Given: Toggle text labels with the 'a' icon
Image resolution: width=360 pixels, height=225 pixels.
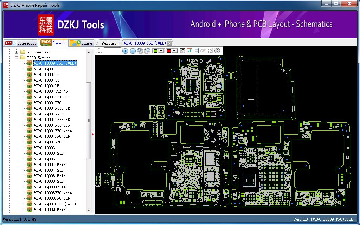Looking at the screenshot, I should pos(189,51).
